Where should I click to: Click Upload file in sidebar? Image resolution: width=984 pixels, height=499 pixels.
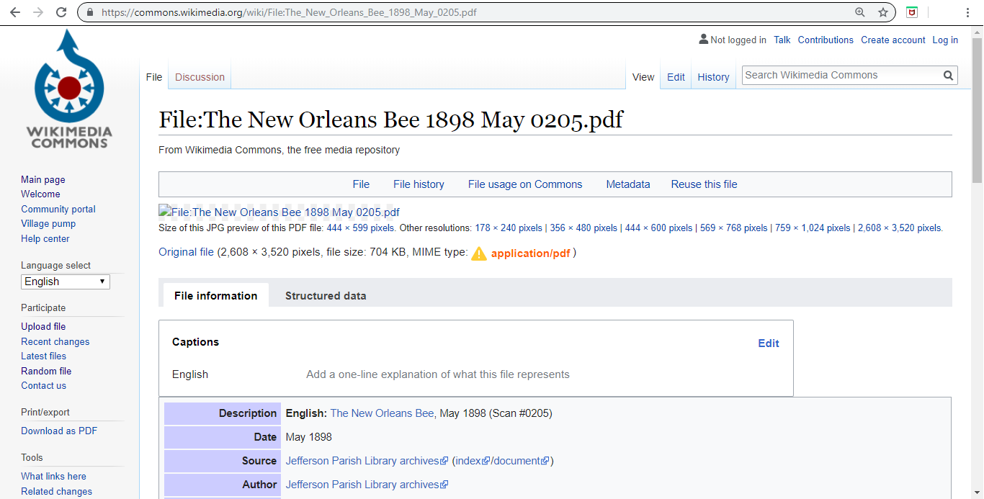click(43, 327)
